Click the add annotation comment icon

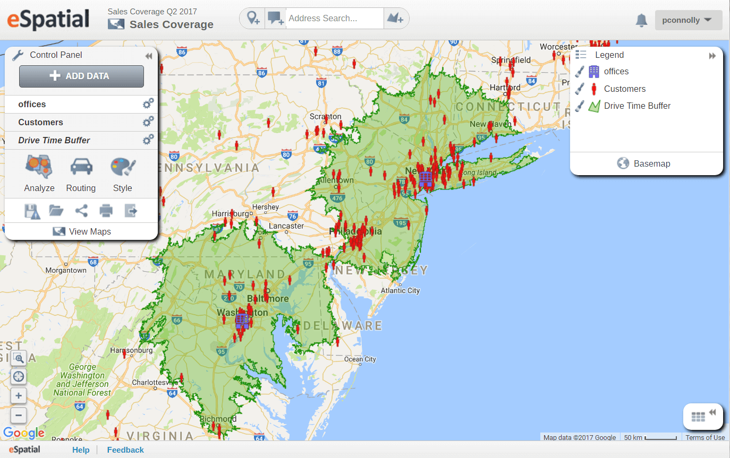pyautogui.click(x=275, y=19)
